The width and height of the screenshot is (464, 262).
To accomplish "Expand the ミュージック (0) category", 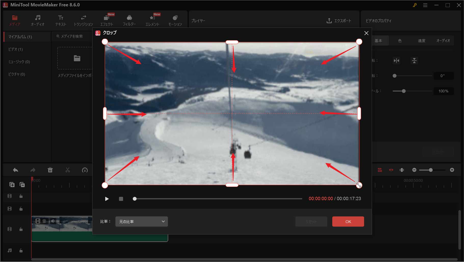I will point(19,62).
